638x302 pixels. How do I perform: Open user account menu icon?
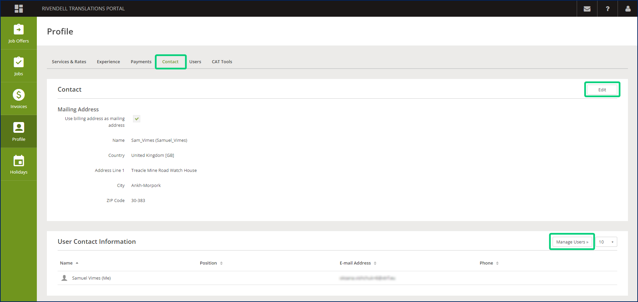pyautogui.click(x=628, y=9)
